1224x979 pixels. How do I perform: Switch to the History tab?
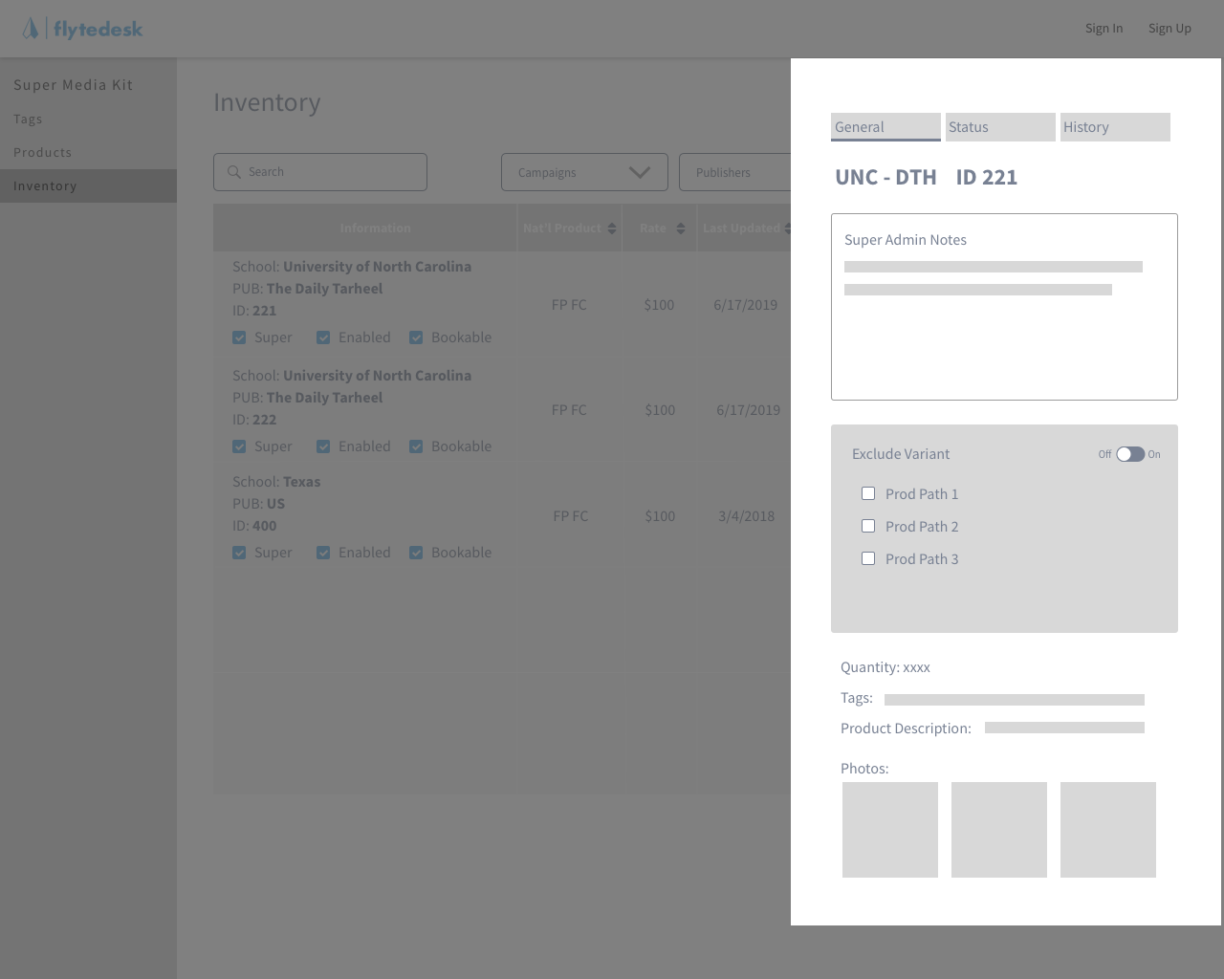pyautogui.click(x=1115, y=127)
